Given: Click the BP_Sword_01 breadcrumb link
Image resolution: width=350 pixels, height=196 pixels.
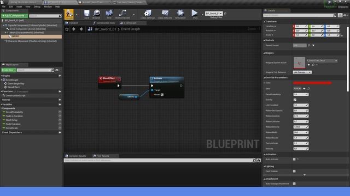Looking at the screenshot, I should (x=106, y=29).
